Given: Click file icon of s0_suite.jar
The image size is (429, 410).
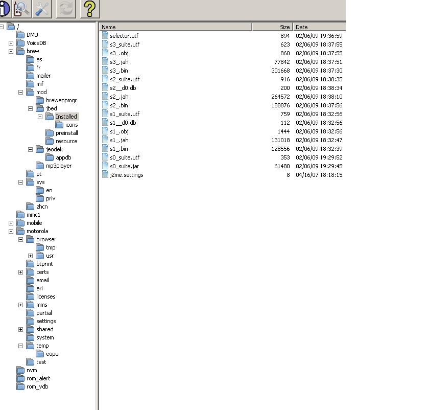Looking at the screenshot, I should (x=105, y=166).
